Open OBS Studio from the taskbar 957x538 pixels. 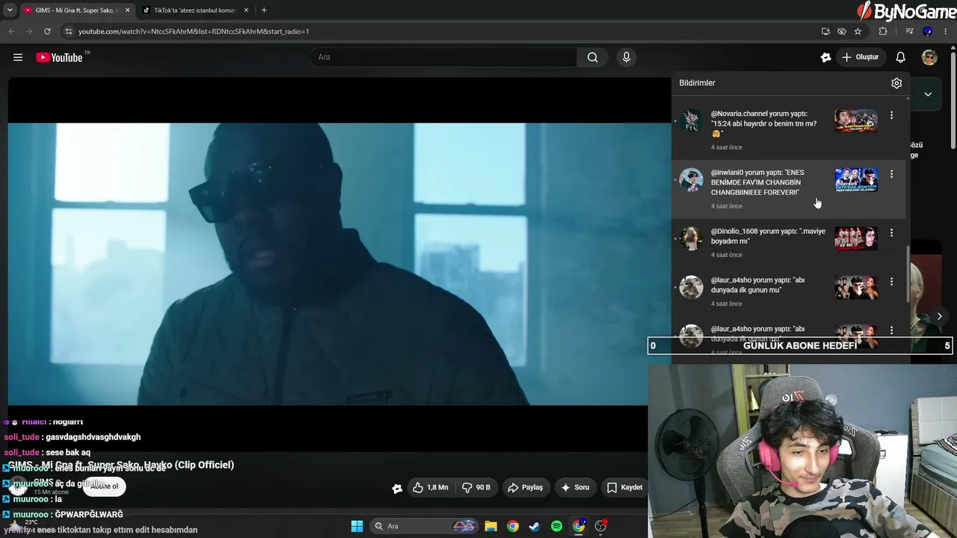point(600,526)
